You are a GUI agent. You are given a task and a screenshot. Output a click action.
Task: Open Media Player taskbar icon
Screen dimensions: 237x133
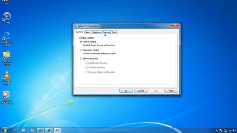(32, 130)
